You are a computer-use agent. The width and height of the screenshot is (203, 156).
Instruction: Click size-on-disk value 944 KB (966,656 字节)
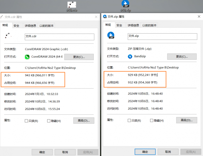point(40,83)
